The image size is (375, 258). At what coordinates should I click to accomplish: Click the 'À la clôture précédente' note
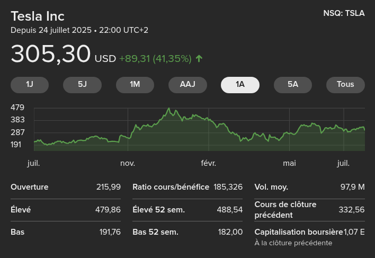pos(293,243)
